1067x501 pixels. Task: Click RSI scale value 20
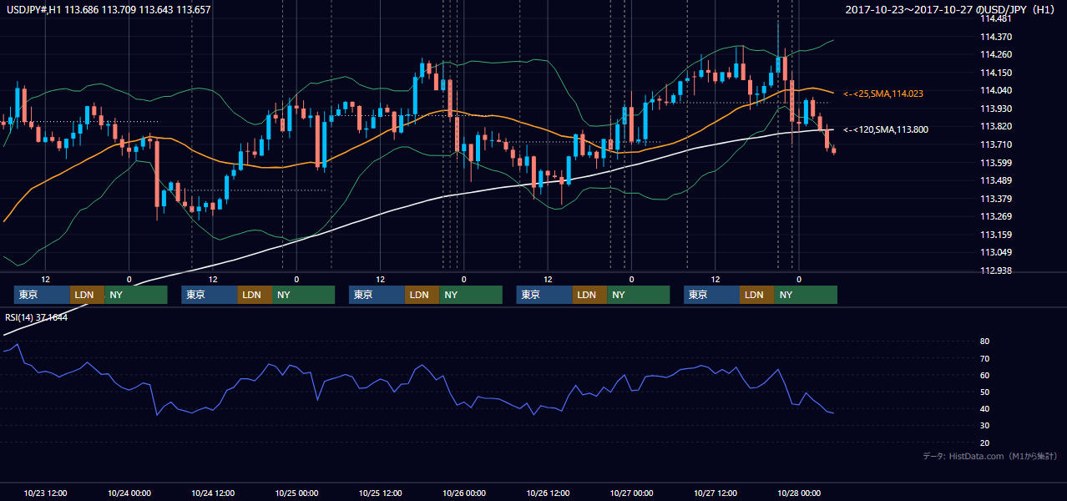pos(984,443)
